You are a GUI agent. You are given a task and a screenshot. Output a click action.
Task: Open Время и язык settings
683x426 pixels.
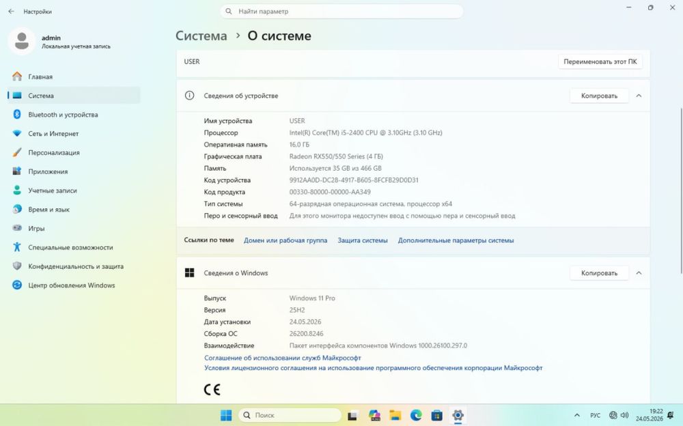point(74,210)
